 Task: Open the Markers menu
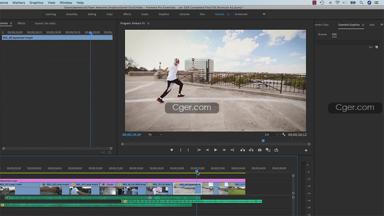tap(19, 3)
